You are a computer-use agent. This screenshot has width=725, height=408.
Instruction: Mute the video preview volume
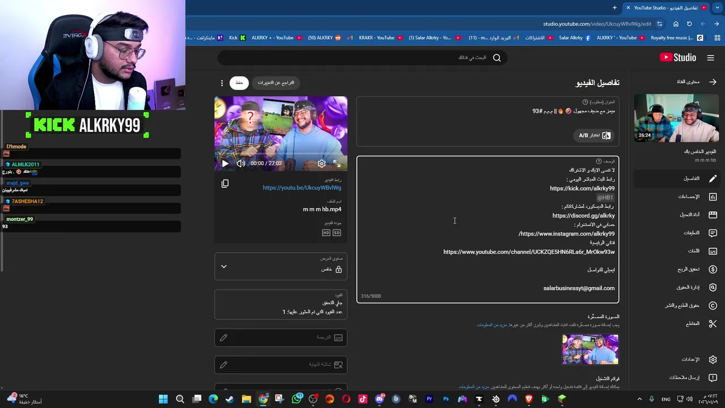coord(241,163)
